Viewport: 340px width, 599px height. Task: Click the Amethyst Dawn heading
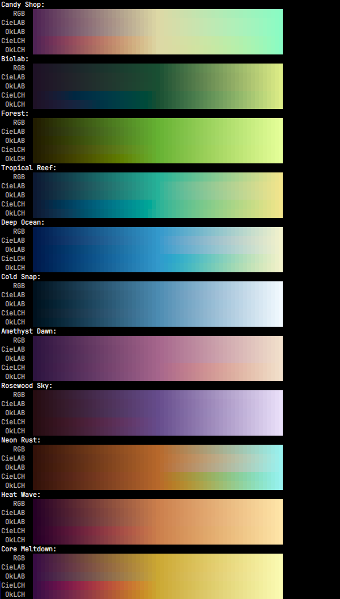(29, 331)
